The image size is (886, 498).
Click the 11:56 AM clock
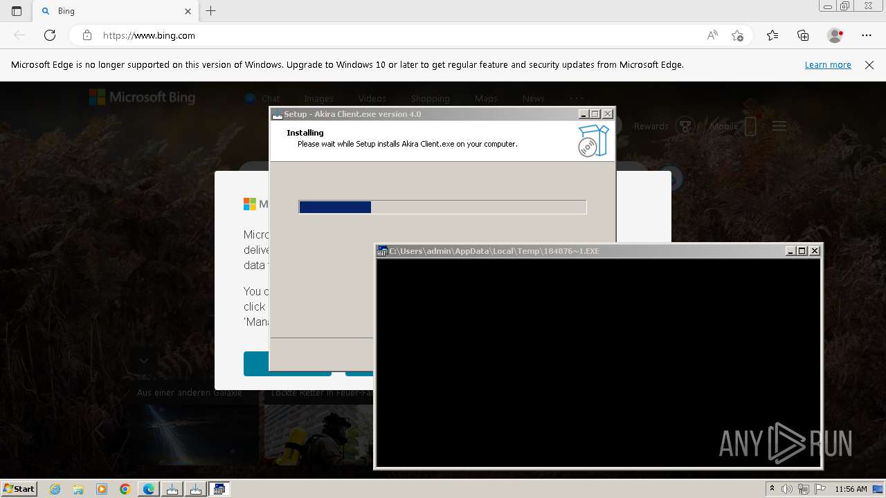pyautogui.click(x=851, y=489)
